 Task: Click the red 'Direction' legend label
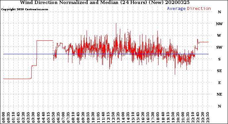(199, 9)
